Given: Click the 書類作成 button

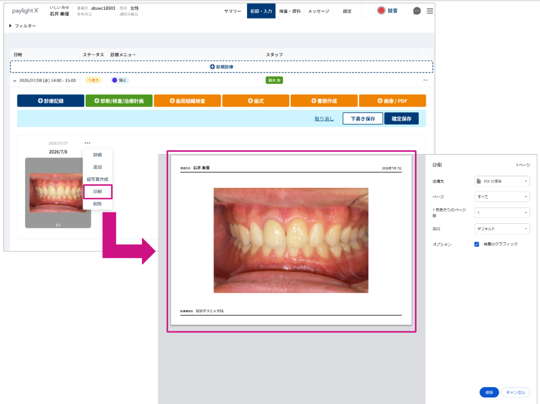Looking at the screenshot, I should [324, 101].
